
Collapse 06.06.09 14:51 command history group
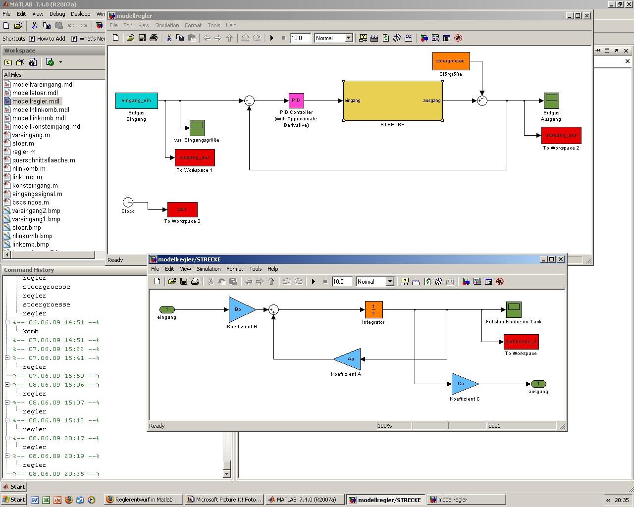[7, 322]
